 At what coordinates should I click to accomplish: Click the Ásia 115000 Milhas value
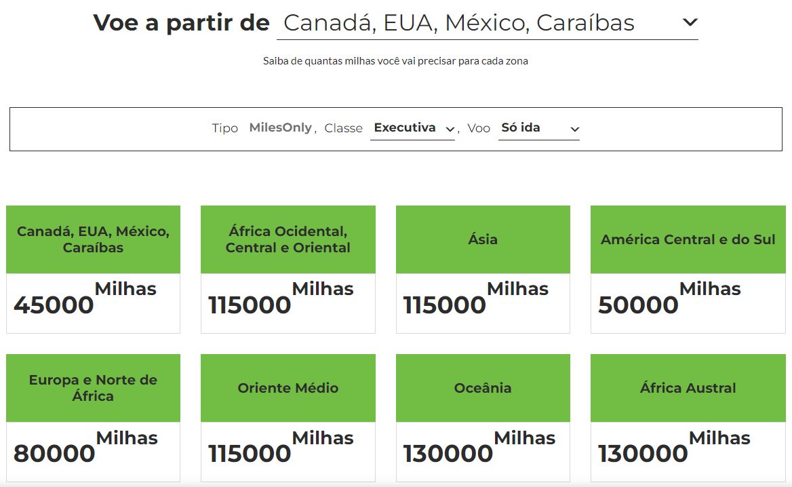(x=475, y=298)
